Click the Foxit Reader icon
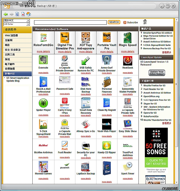180x191 pixels. coord(65,145)
